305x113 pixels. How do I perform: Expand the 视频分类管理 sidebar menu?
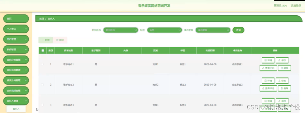pyautogui.click(x=16, y=80)
